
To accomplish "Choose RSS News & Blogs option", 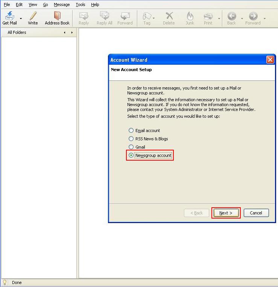I will (x=131, y=139).
